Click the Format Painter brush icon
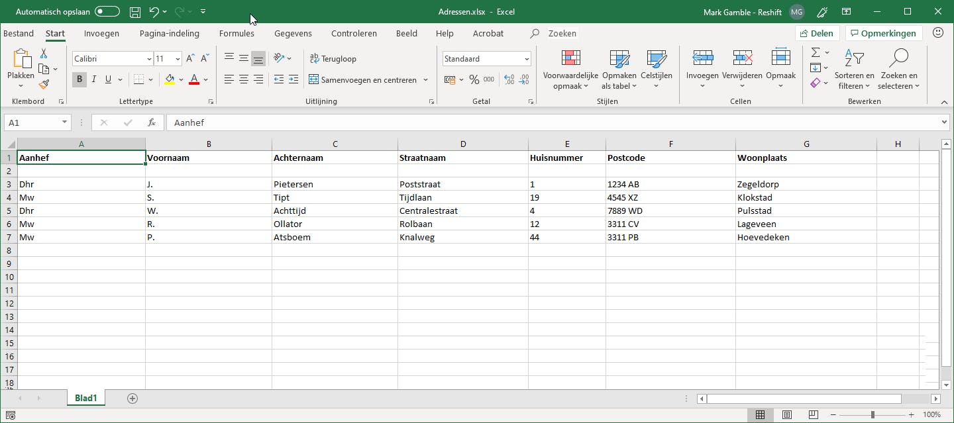Viewport: 954px width, 423px height. point(44,84)
